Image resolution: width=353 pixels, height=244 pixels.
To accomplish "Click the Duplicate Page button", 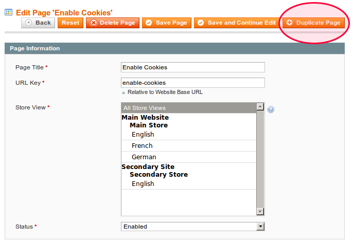I will 313,23.
